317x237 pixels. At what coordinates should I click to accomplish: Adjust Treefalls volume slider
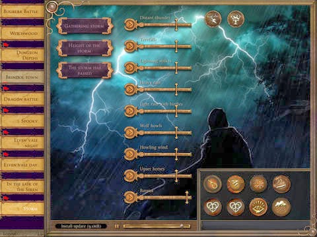point(176,46)
